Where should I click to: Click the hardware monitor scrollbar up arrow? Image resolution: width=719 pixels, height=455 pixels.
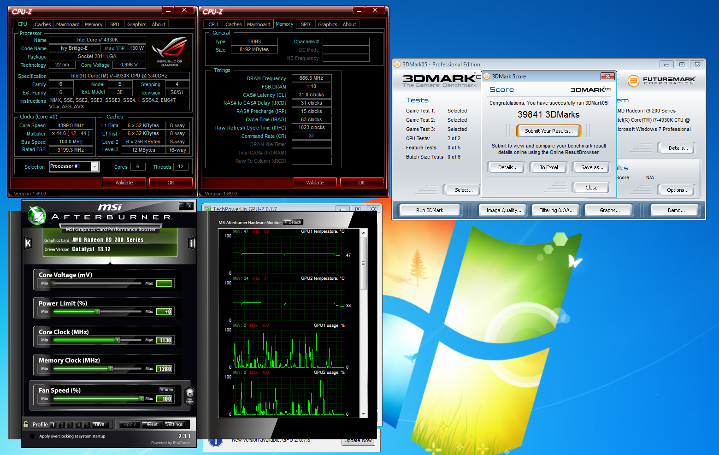tap(364, 233)
